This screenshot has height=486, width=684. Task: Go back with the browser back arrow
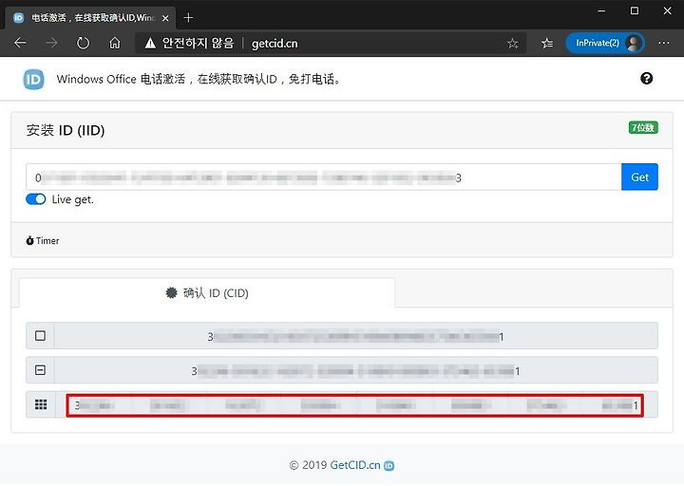click(x=20, y=43)
